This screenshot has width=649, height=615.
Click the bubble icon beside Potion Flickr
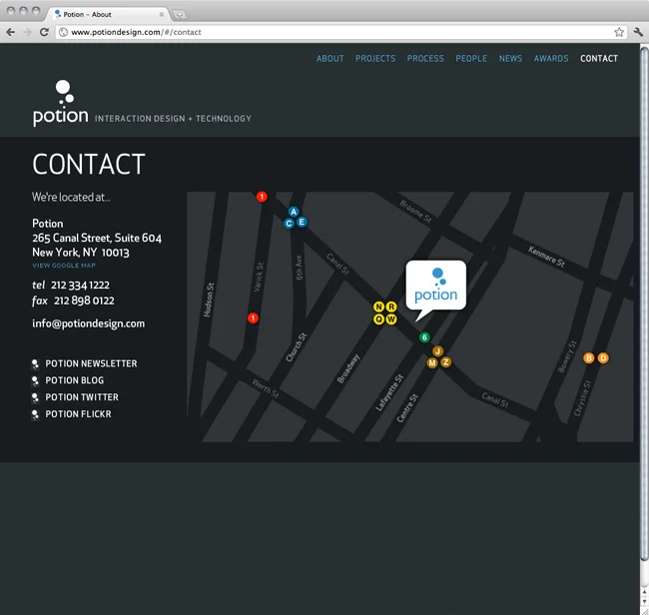click(x=36, y=414)
